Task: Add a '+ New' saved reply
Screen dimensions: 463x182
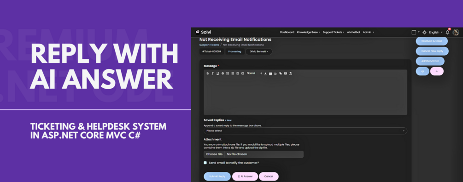Action: (x=228, y=120)
